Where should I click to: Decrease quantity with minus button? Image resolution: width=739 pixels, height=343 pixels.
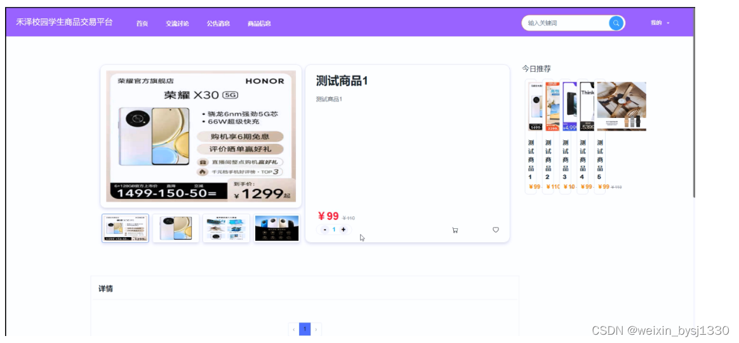(x=324, y=230)
